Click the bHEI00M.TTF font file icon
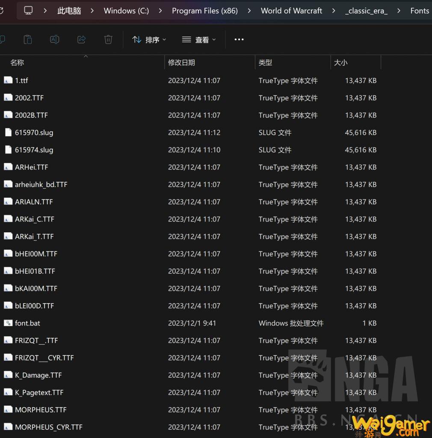Viewport: 432px width, 438px height. coord(8,254)
